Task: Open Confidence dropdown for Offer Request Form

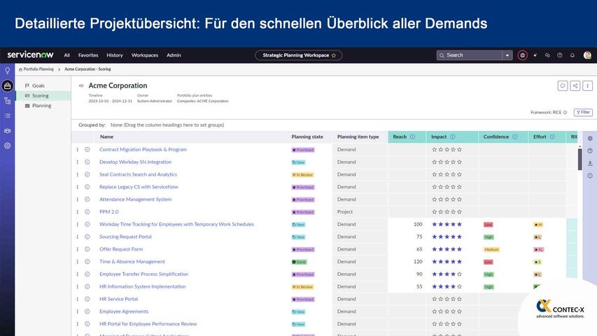Action: coord(491,249)
